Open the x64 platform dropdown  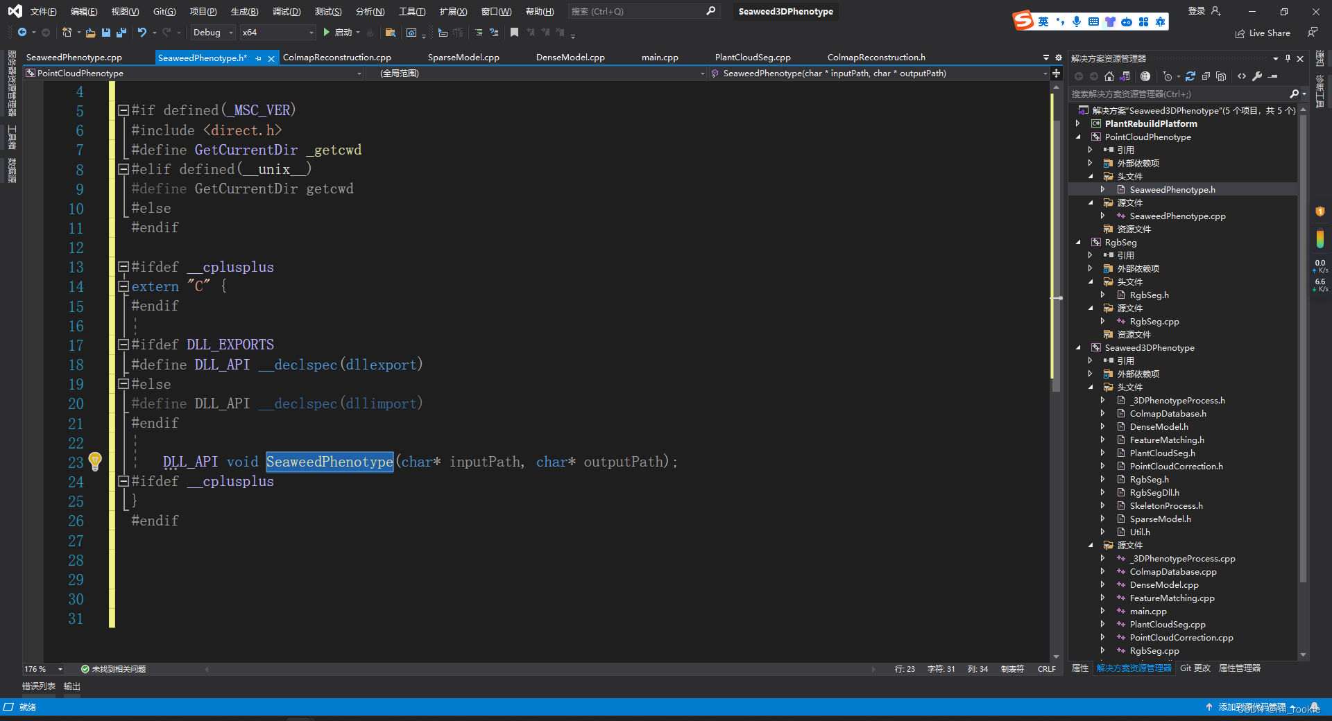pos(277,33)
